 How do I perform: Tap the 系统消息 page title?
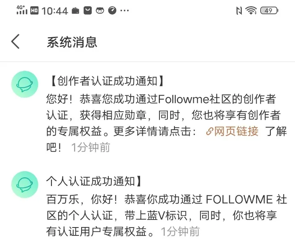click(x=72, y=42)
